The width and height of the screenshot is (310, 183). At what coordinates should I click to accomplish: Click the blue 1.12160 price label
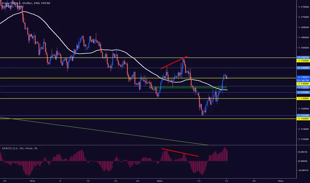[x=303, y=115]
